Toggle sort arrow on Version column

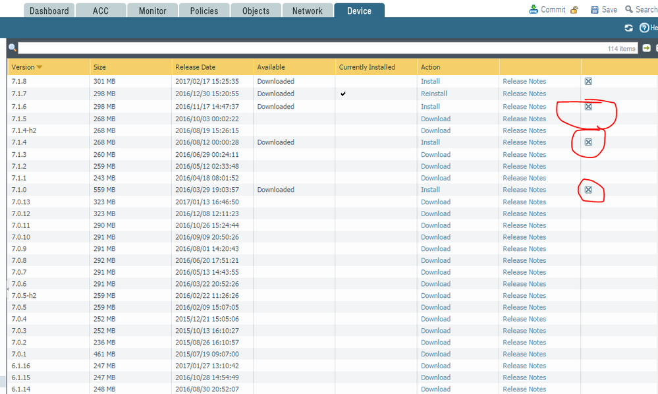tap(40, 67)
